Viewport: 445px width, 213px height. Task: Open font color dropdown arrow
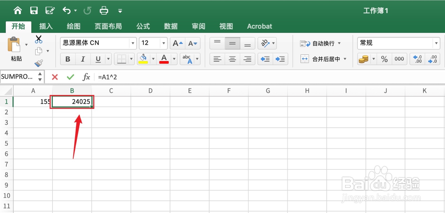tap(174, 59)
